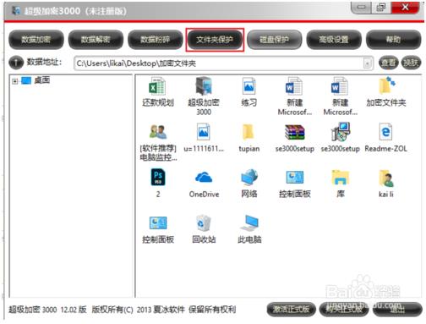Select the first 新建 Microsof... Word document
The height and width of the screenshot is (324, 426).
[294, 86]
